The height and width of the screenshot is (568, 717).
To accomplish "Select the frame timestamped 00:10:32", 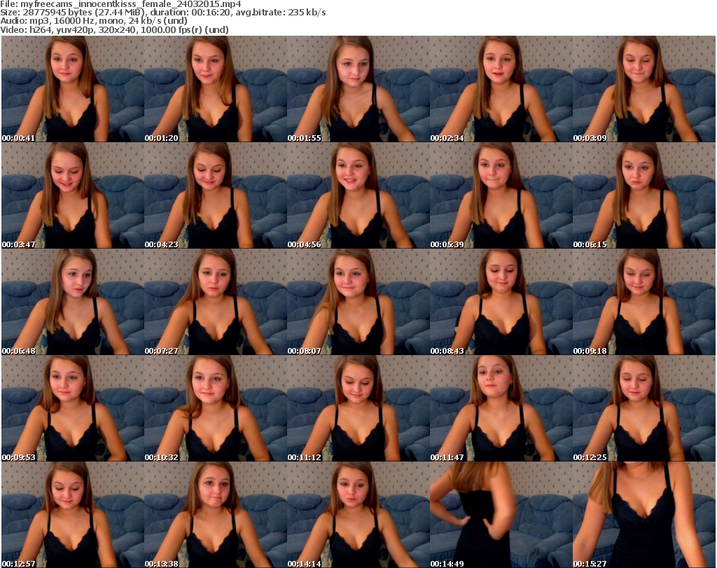I will pyautogui.click(x=216, y=408).
